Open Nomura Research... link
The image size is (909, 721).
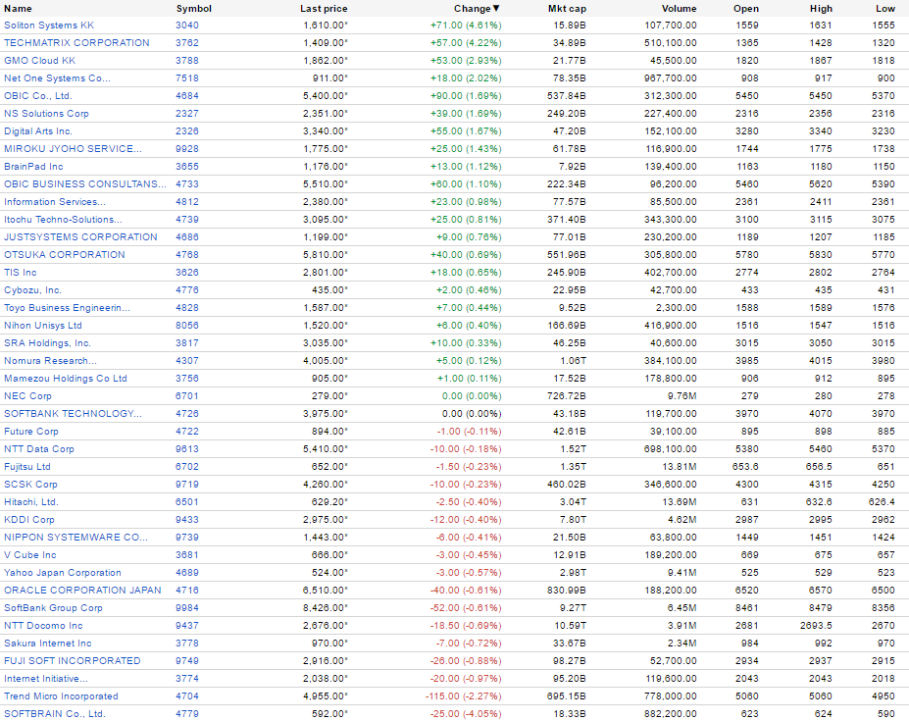50,361
